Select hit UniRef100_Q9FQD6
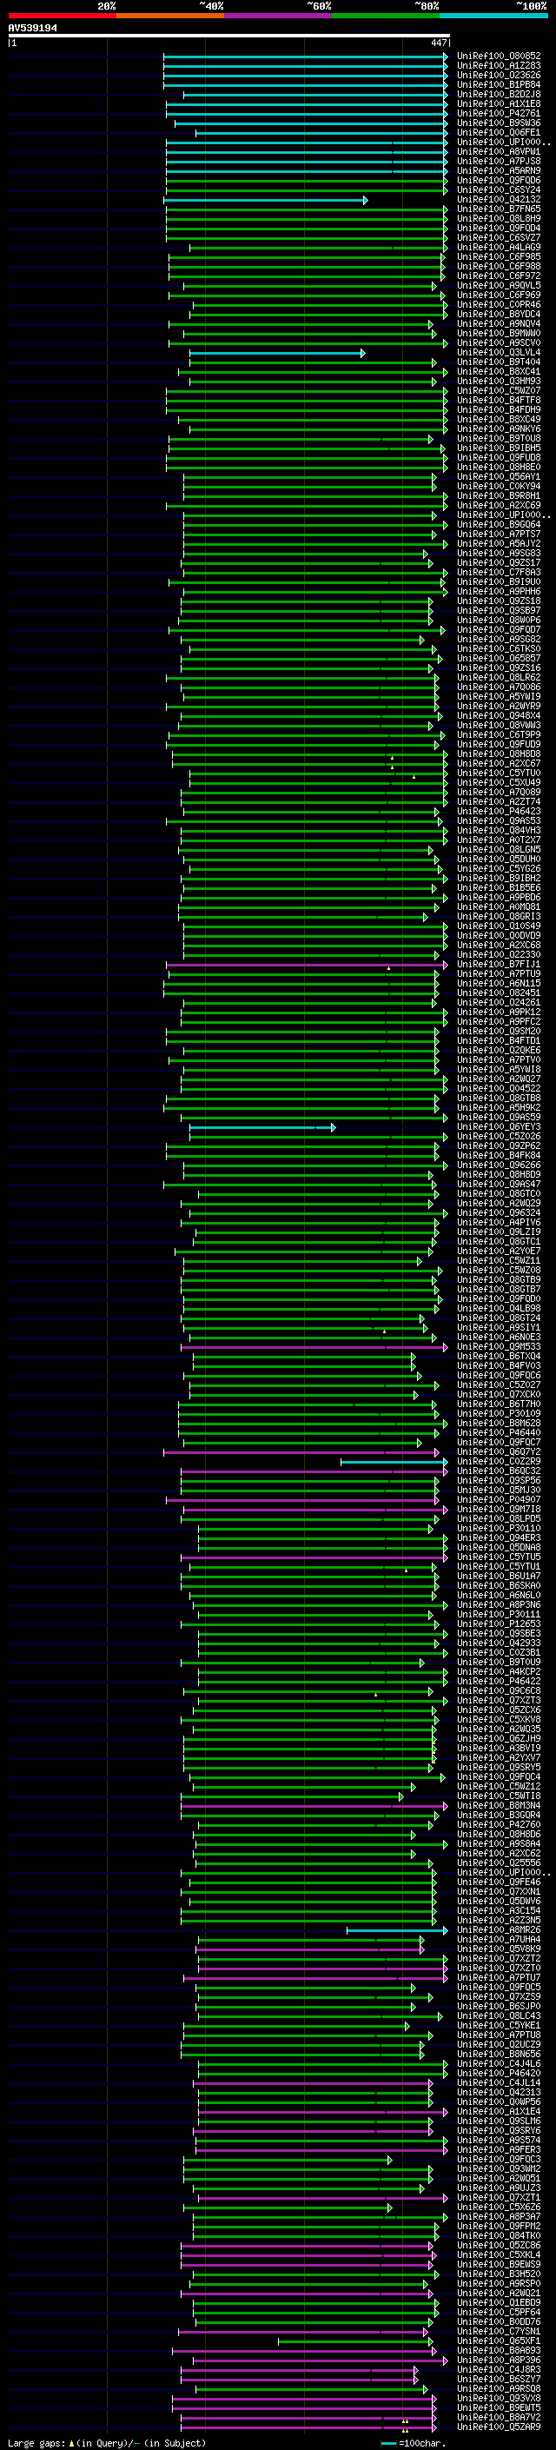The image size is (556, 2450). (499, 180)
